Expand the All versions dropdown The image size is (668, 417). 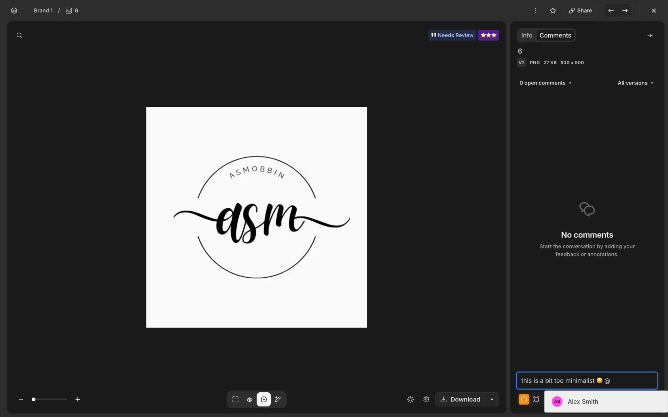pos(635,83)
